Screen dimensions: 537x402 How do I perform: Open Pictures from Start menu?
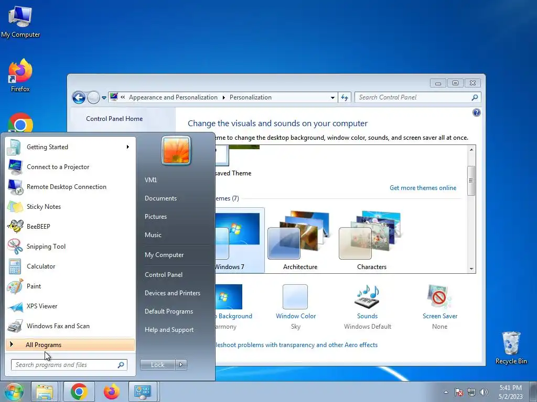pyautogui.click(x=156, y=217)
